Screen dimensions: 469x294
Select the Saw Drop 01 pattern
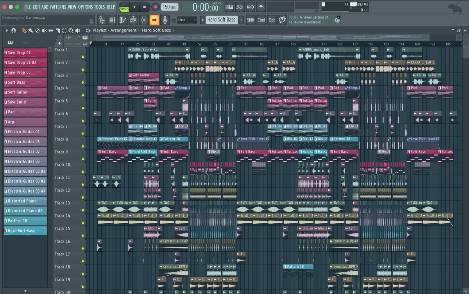click(25, 52)
